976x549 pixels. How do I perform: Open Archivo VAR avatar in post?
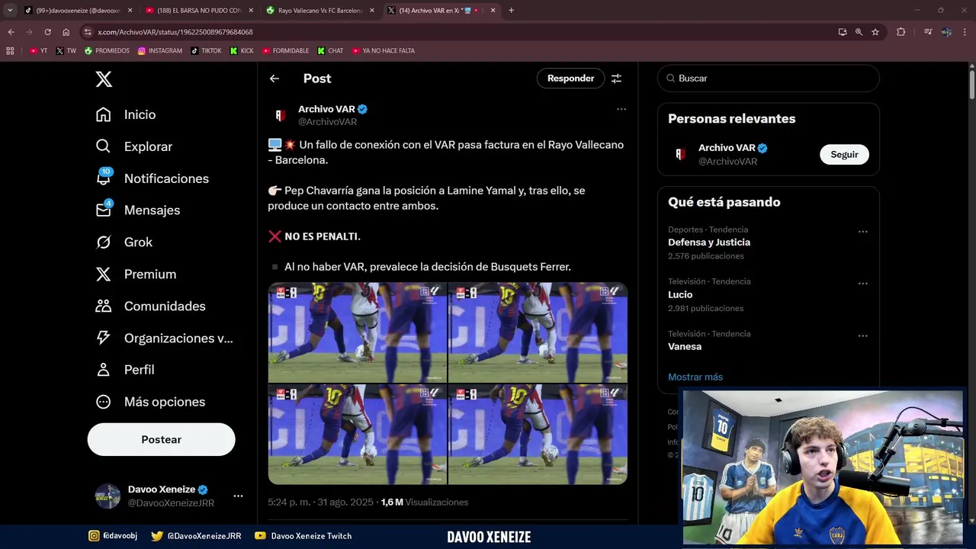point(281,115)
